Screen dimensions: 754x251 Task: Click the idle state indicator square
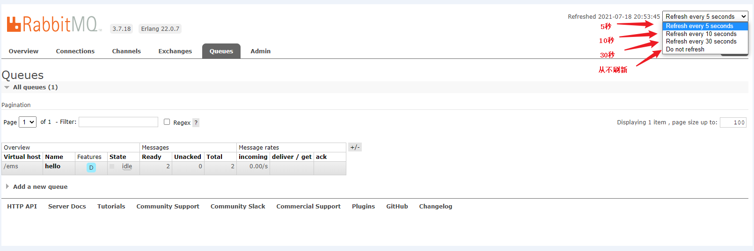pos(112,166)
